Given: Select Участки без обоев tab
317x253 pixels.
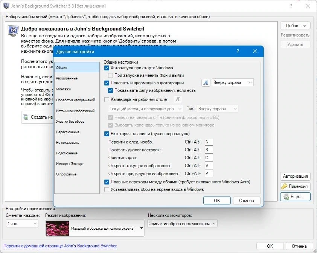Looking at the screenshot, I should tap(77, 121).
